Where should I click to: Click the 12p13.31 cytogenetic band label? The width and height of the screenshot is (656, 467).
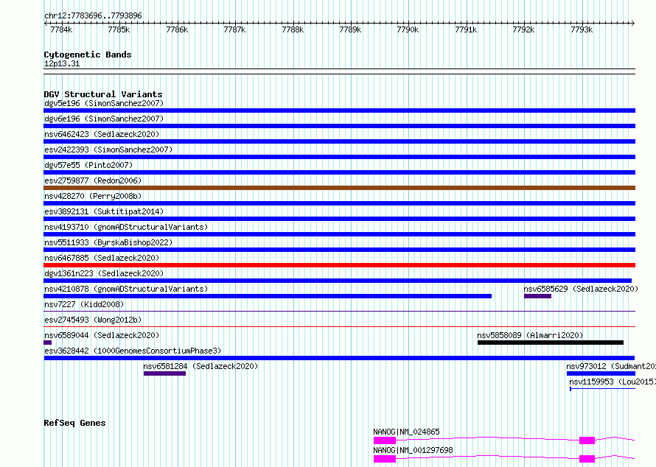(62, 64)
